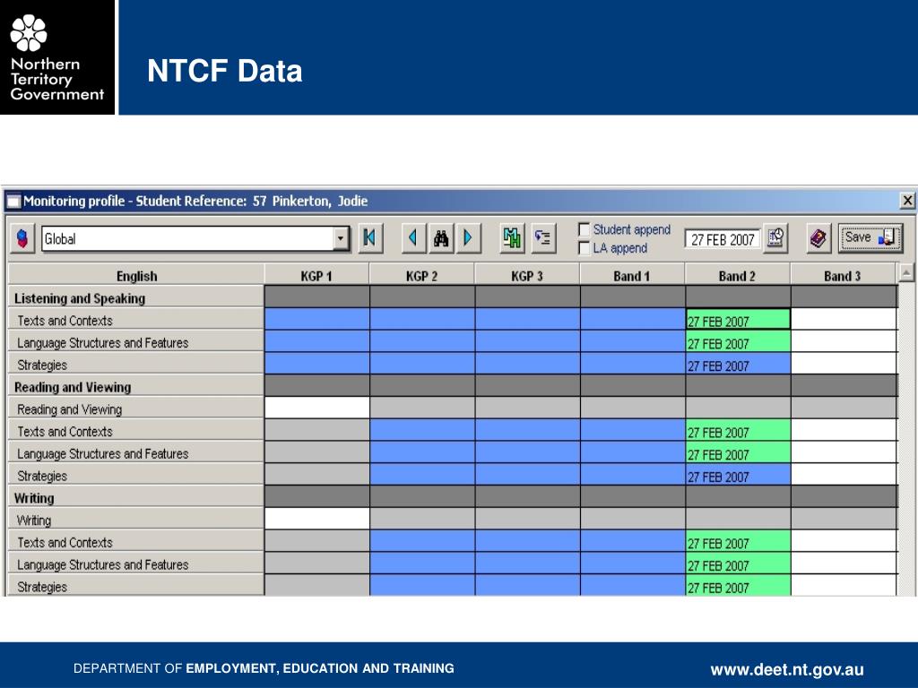Go to the next student with right arrow

pos(468,238)
